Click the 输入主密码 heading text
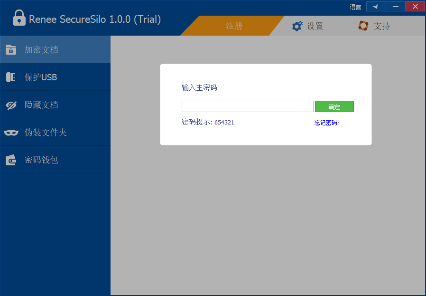426x296 pixels. (x=199, y=87)
